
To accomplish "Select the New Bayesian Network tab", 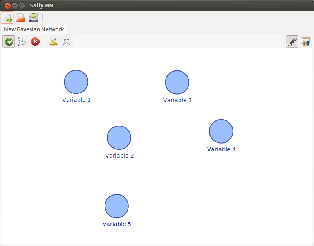I will [34, 29].
